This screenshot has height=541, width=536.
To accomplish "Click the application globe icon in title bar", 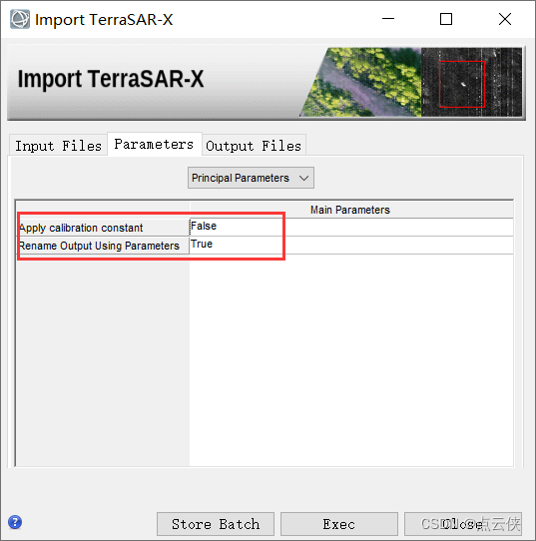I will pyautogui.click(x=20, y=19).
